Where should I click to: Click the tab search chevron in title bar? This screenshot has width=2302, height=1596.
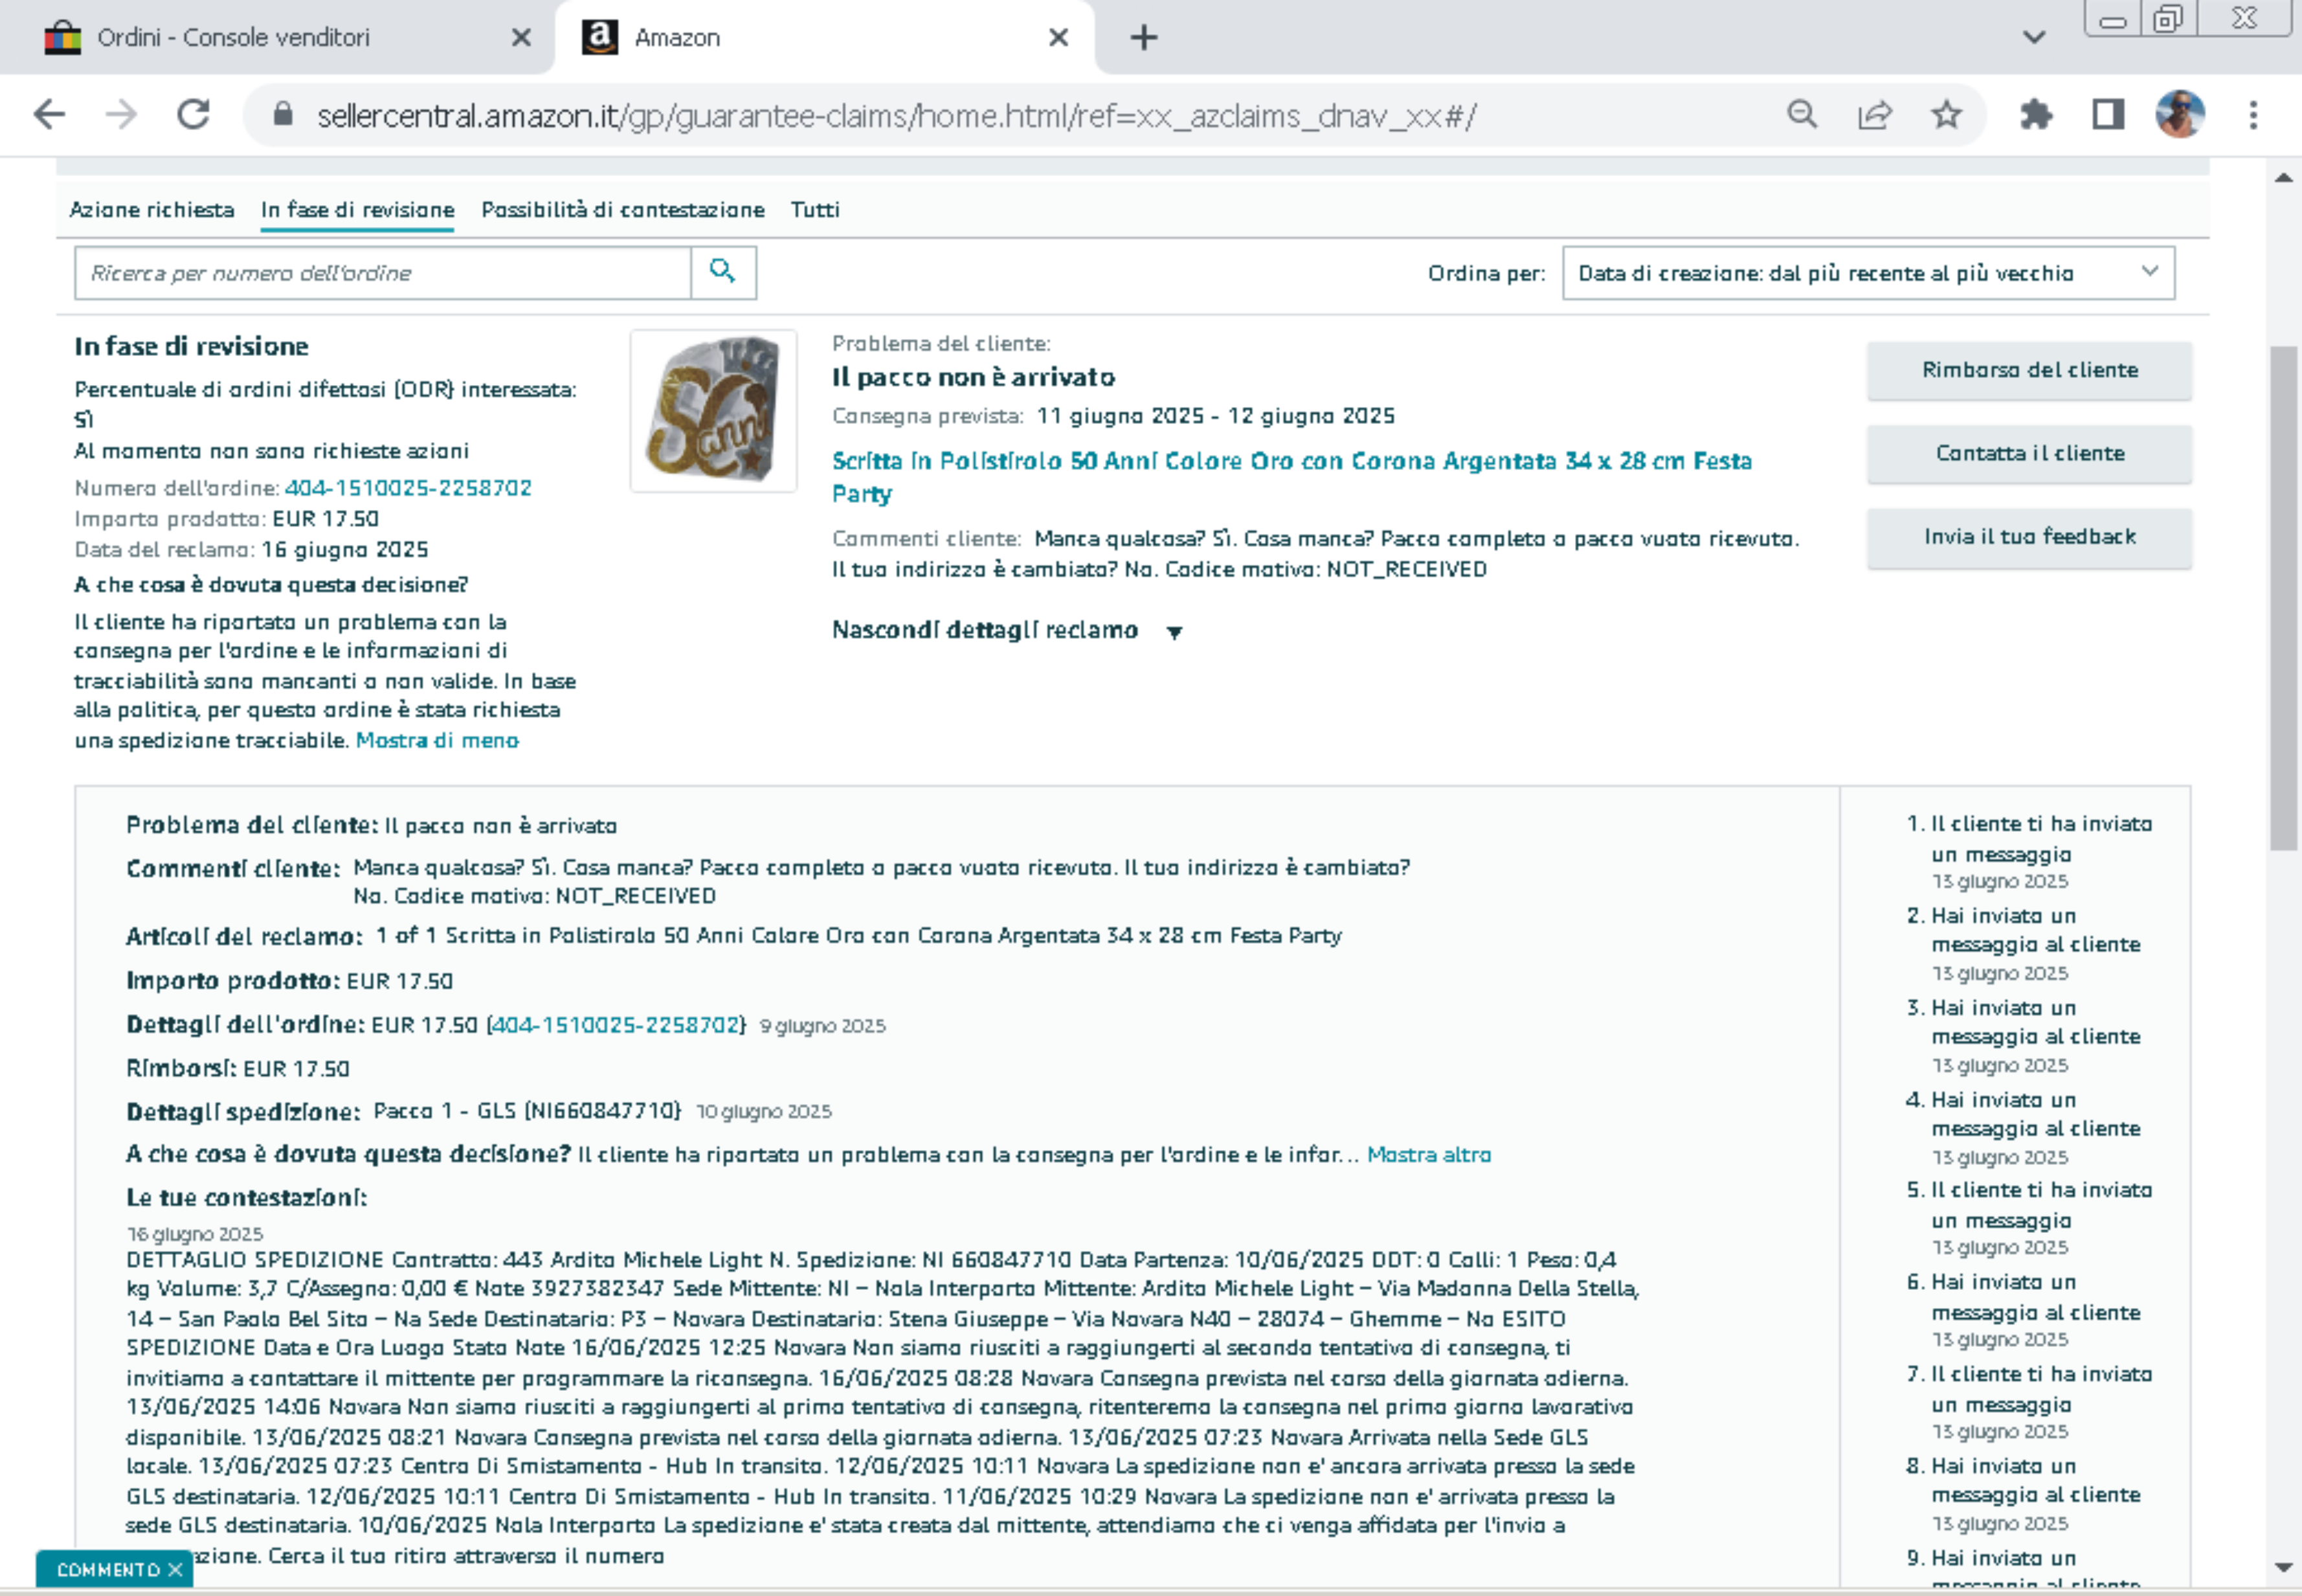(2033, 38)
